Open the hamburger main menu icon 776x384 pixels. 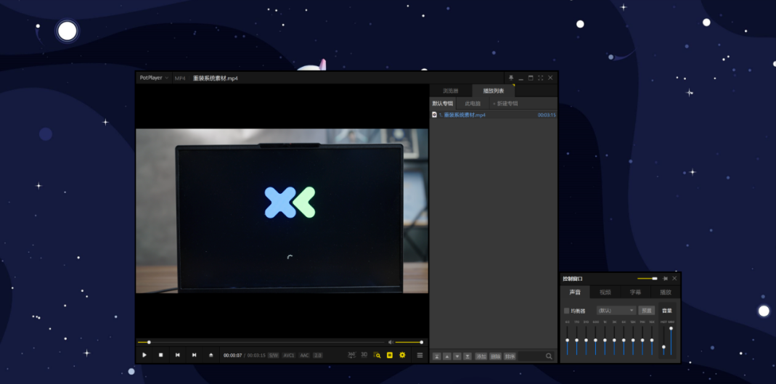click(x=420, y=355)
